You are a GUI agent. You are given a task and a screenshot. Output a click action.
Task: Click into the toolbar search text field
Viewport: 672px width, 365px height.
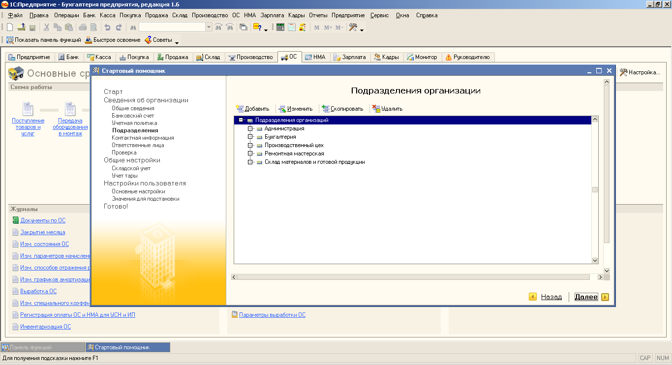pos(172,27)
